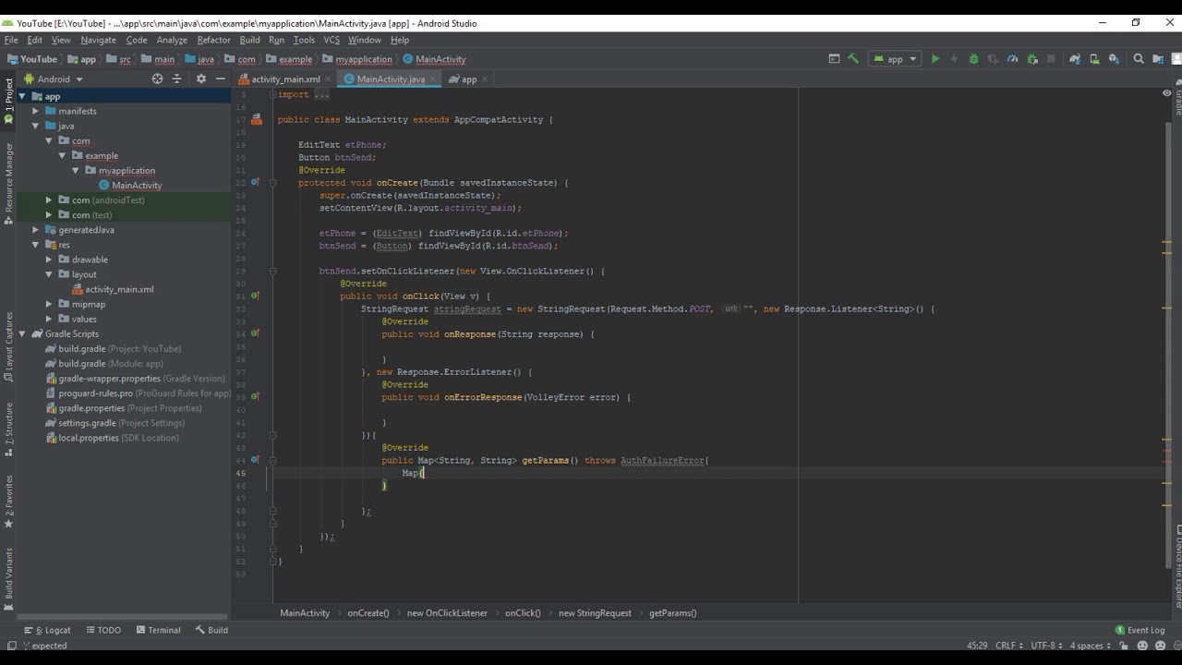Close the MainActivity.java tab

tap(433, 79)
